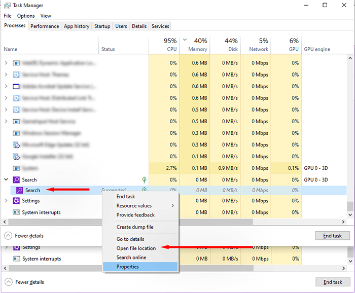Click the End task button
Viewport: 355px width, 293px height.
tap(332, 236)
